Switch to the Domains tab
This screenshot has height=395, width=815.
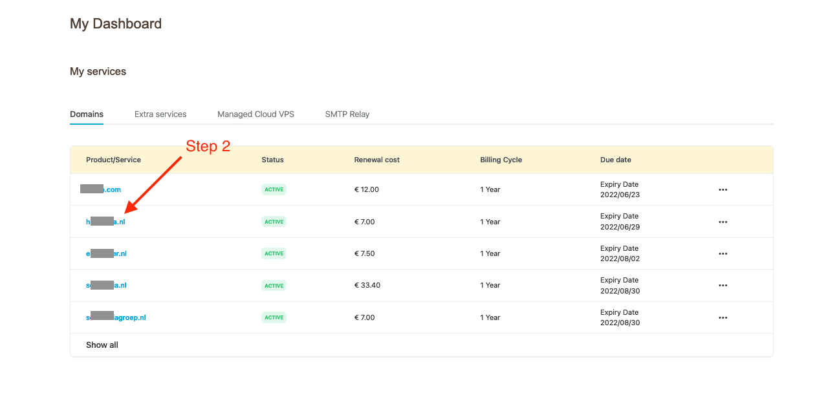pos(87,114)
